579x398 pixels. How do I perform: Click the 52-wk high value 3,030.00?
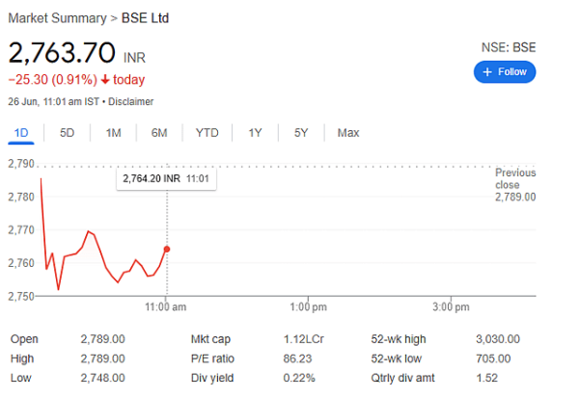(498, 339)
